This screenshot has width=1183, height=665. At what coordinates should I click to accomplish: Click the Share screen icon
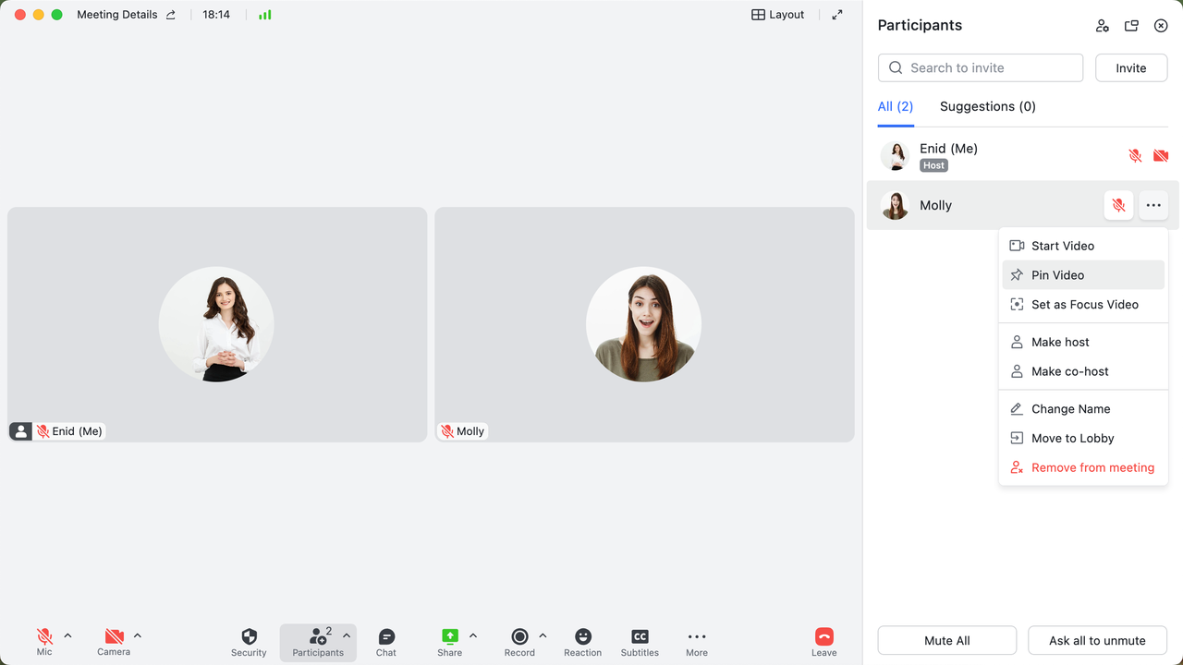pos(450,642)
